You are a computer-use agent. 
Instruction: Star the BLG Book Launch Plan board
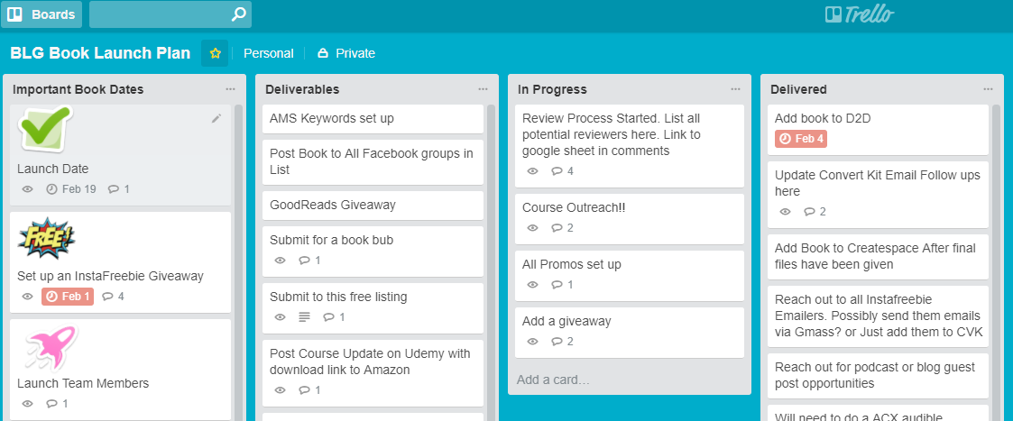click(215, 53)
